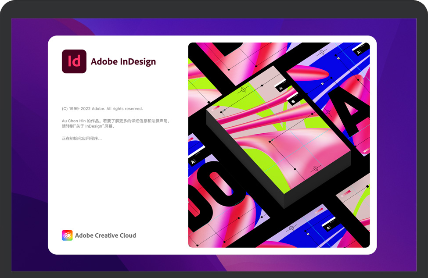Click the "Adobe InDesign" title text
Screen dimensions: 428x278
coord(123,62)
